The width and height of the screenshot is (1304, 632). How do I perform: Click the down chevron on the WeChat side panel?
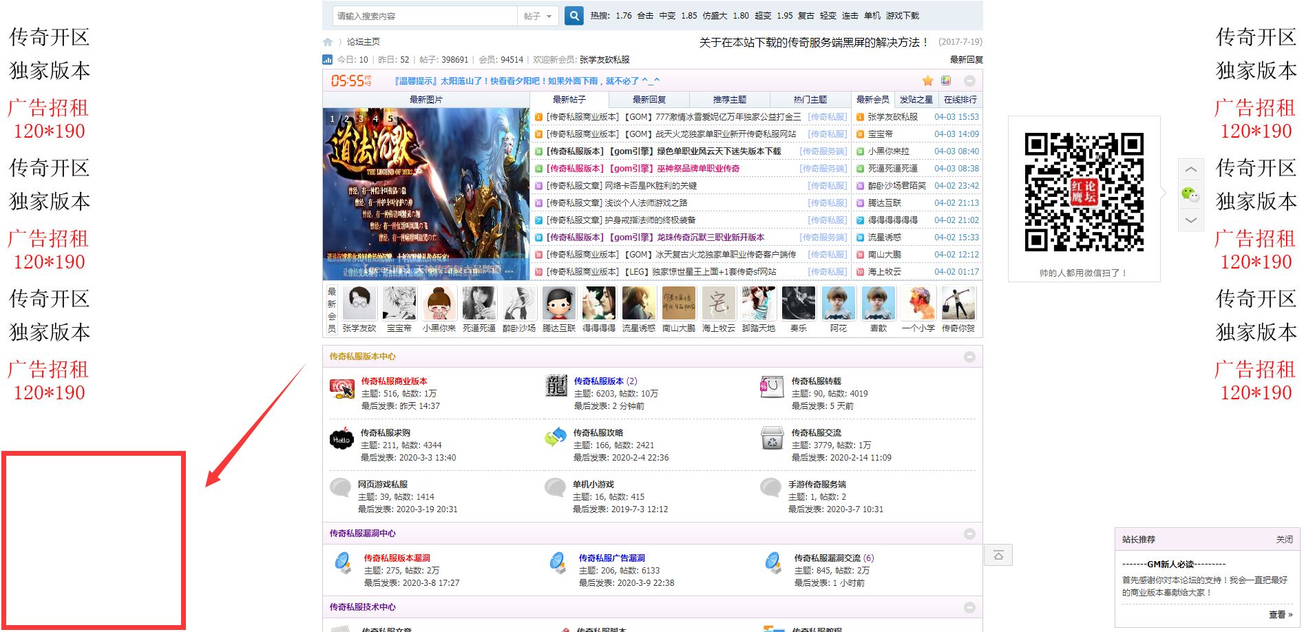tap(1191, 220)
